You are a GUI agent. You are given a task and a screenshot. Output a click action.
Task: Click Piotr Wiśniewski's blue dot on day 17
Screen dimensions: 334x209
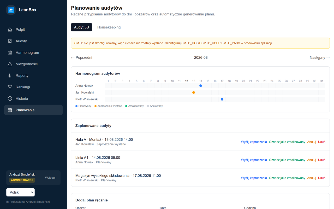(222, 99)
